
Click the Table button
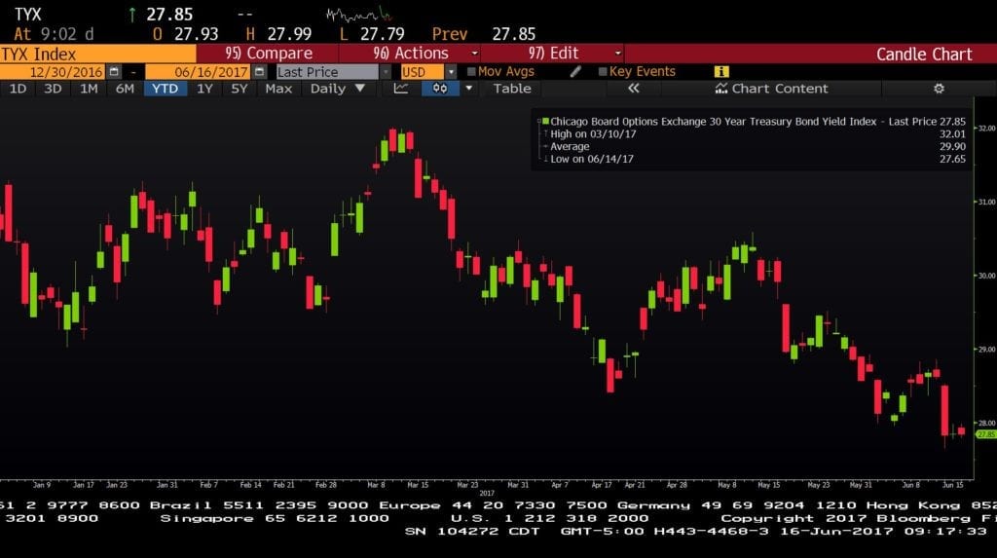(512, 89)
